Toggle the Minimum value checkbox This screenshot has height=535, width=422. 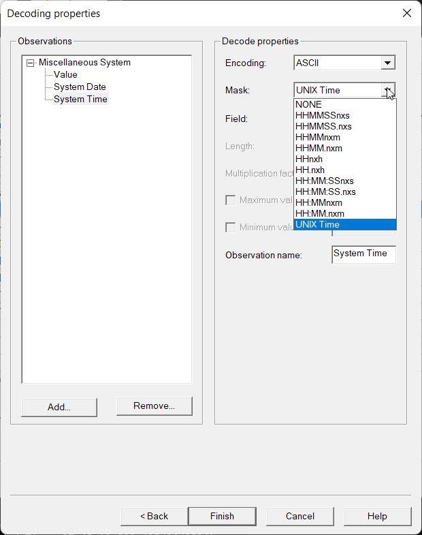pyautogui.click(x=231, y=227)
